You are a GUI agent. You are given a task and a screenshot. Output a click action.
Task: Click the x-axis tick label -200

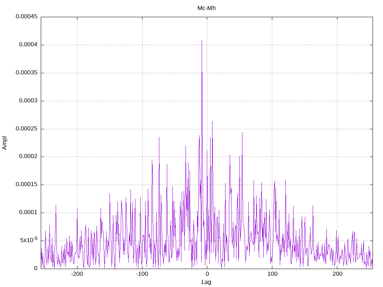tap(77, 274)
